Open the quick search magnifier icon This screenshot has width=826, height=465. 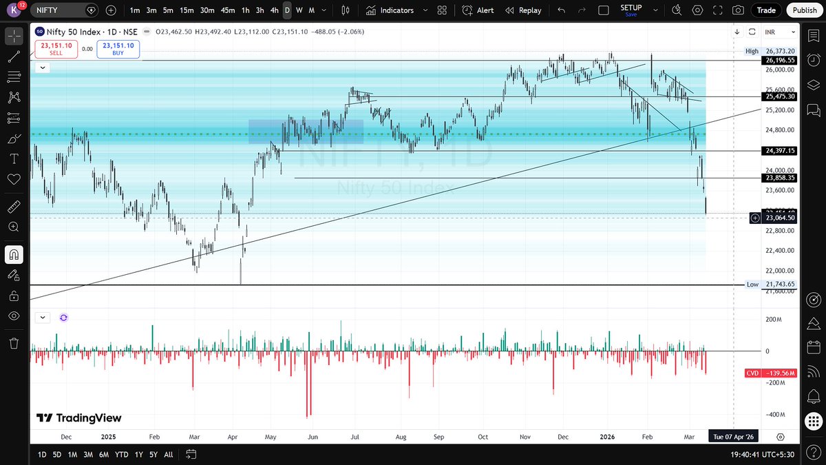pyautogui.click(x=677, y=10)
